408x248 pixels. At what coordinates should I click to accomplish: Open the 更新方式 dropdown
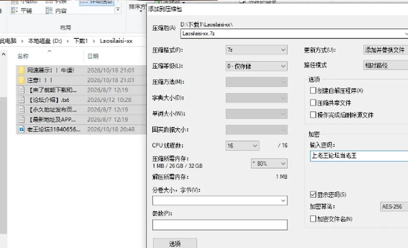point(385,50)
